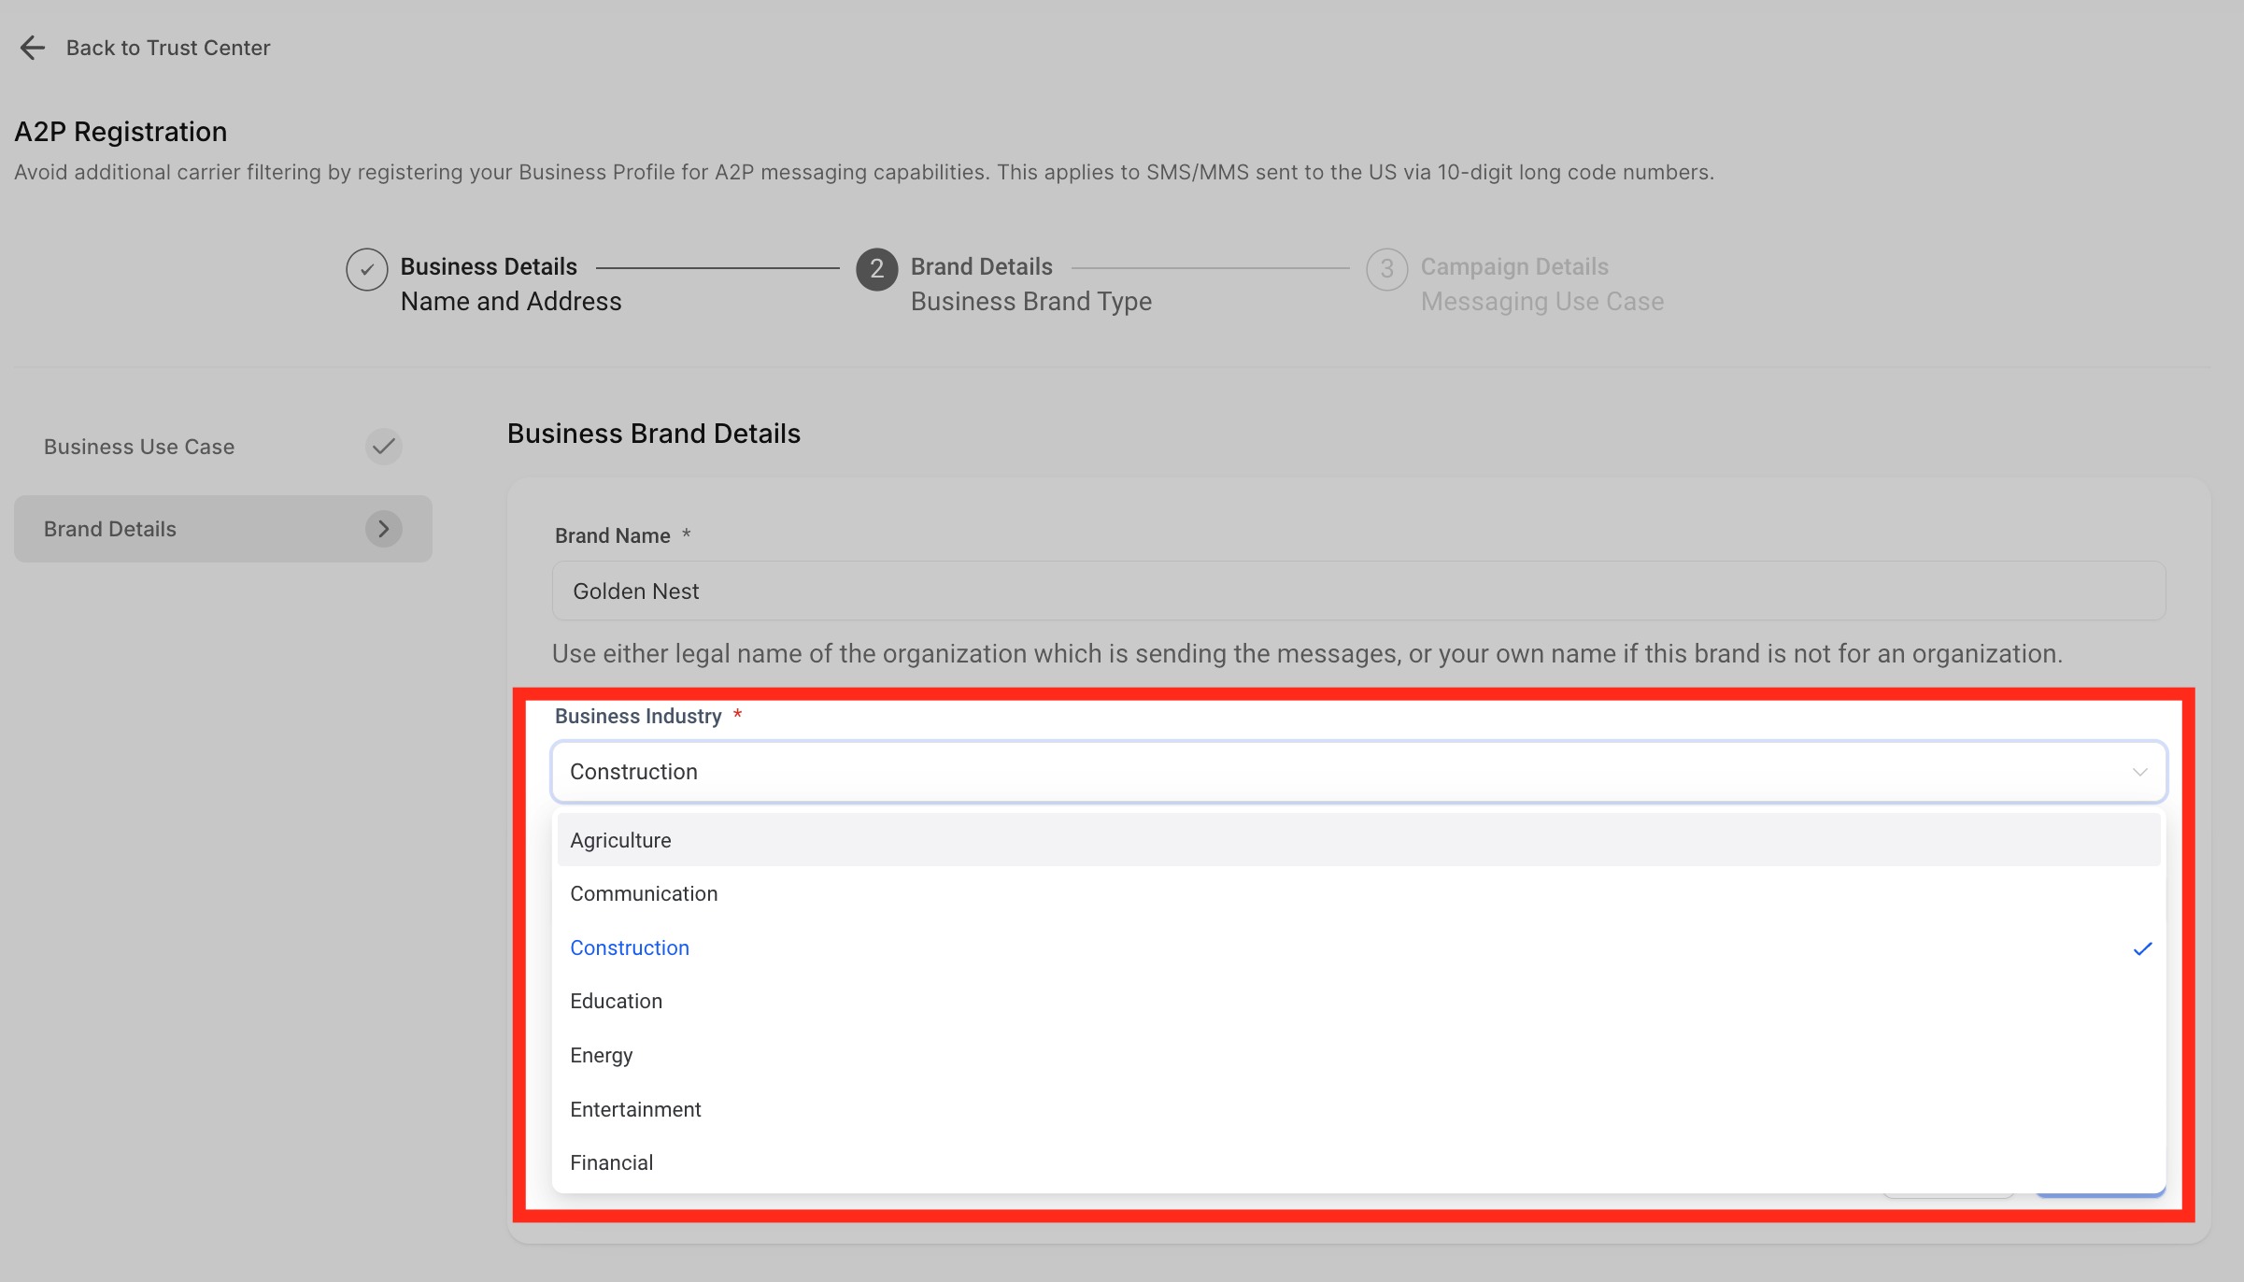2244x1282 pixels.
Task: Click the Brand Name field label
Action: tap(613, 535)
